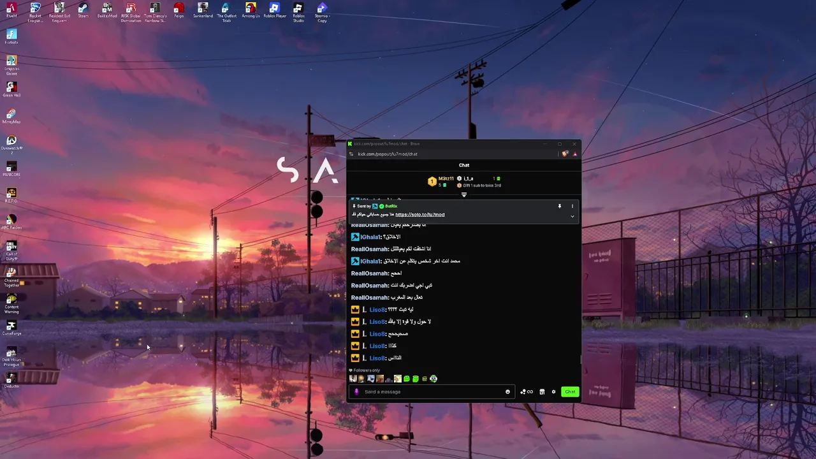Open the MintyMap shortcut
Screen dimensions: 816x459
tap(11, 117)
